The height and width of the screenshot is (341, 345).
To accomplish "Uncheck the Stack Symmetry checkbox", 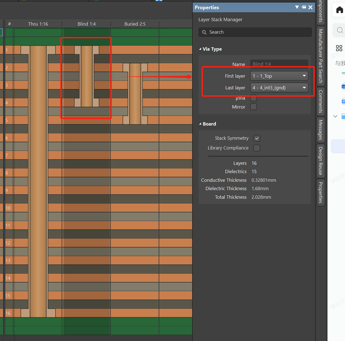I will coord(257,138).
